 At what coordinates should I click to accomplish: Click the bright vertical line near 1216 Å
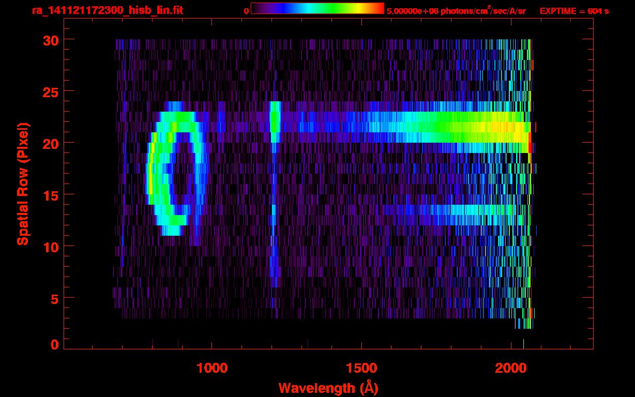(275, 194)
